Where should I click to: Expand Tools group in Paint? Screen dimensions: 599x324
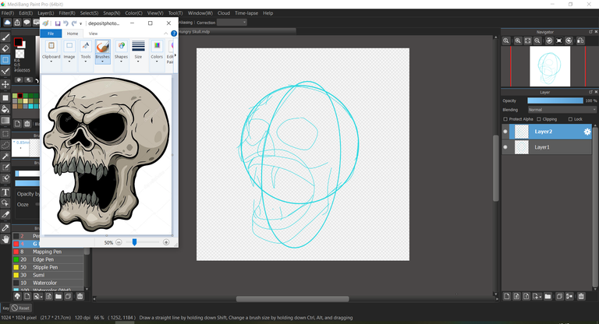[x=86, y=51]
